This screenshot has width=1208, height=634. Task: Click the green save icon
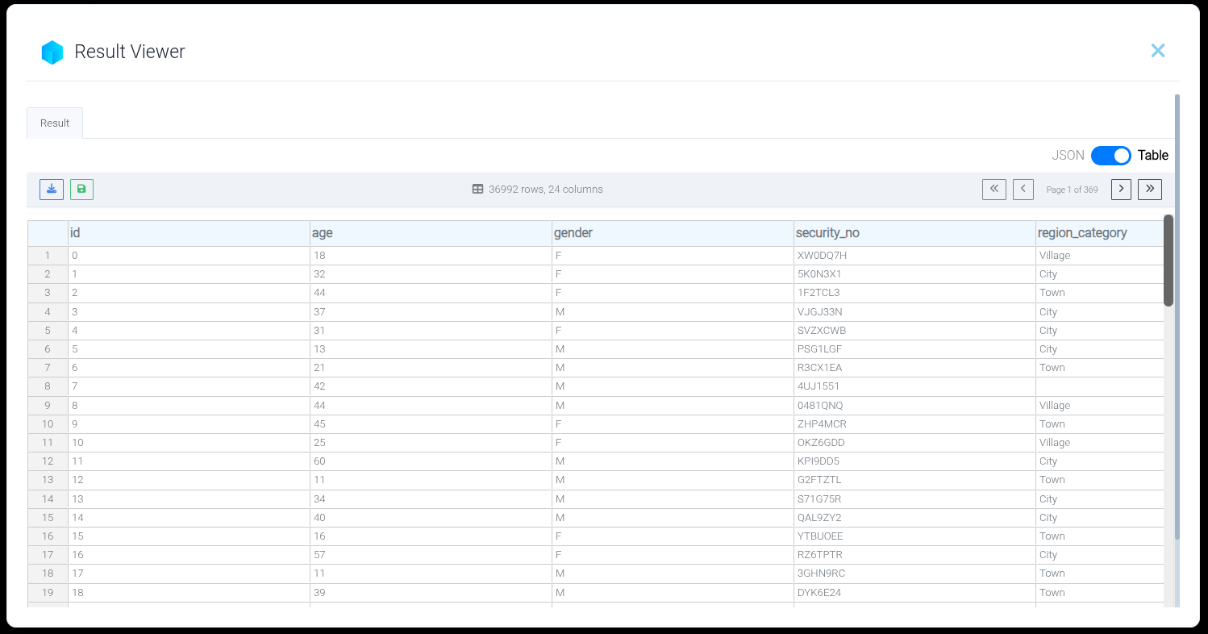[x=81, y=190]
